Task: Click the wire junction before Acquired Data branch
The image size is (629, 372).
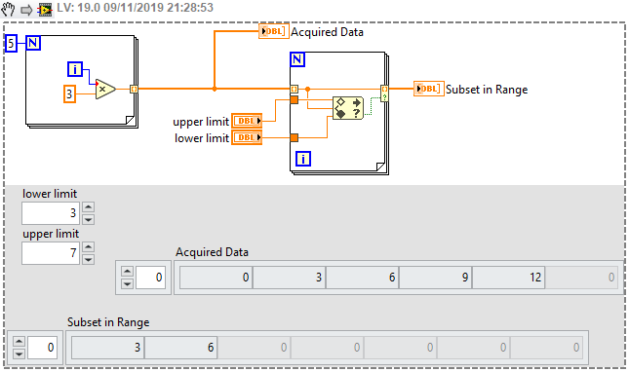Action: (x=215, y=89)
